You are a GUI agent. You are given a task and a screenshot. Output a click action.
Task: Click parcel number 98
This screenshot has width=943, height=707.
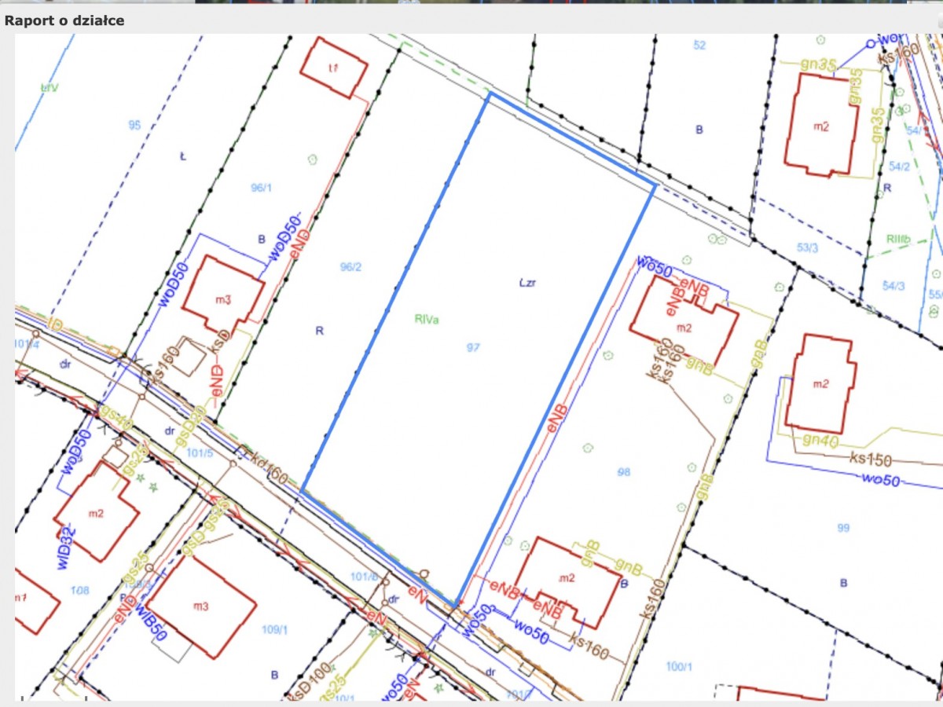tap(624, 472)
